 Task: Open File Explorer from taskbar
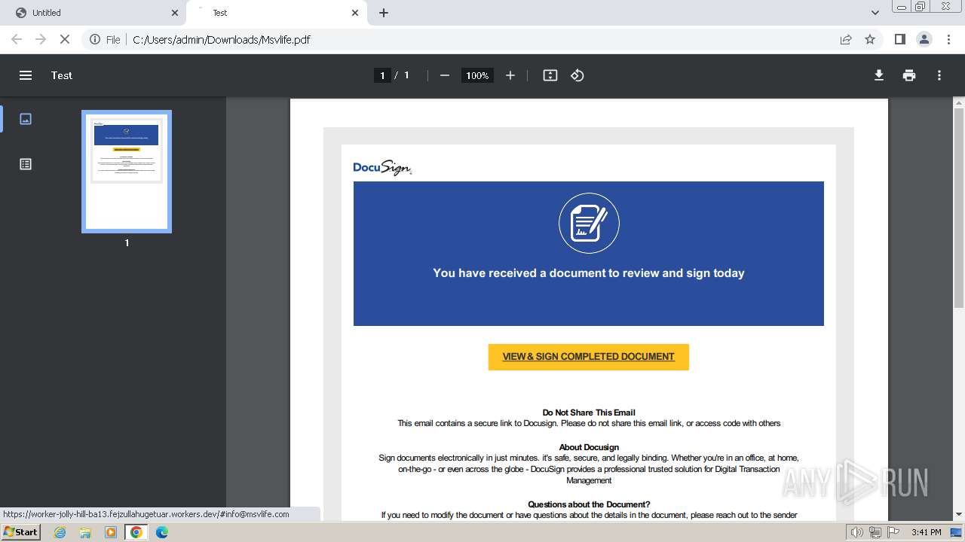tap(85, 532)
